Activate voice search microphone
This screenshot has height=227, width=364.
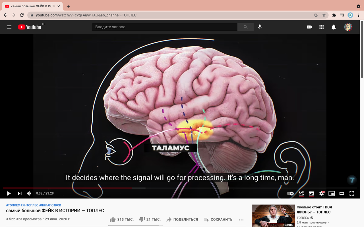pyautogui.click(x=259, y=27)
